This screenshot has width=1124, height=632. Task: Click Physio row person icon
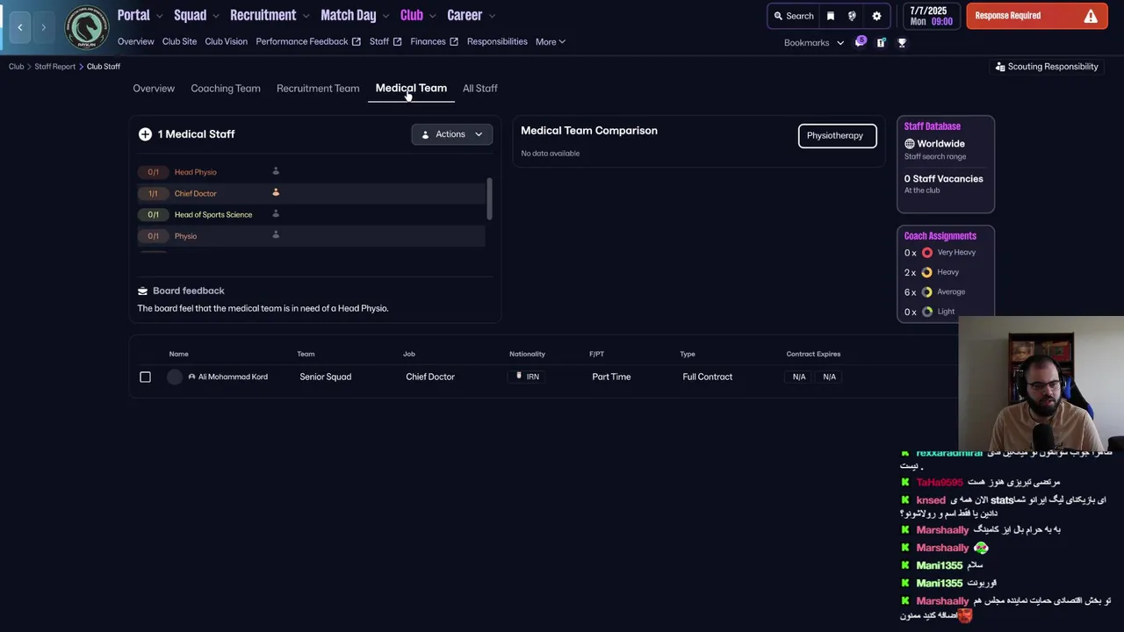click(276, 234)
